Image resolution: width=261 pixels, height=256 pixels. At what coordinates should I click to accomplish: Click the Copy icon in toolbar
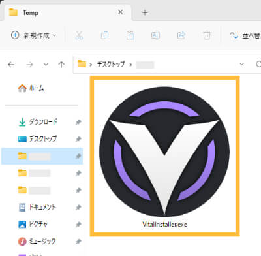coord(104,35)
